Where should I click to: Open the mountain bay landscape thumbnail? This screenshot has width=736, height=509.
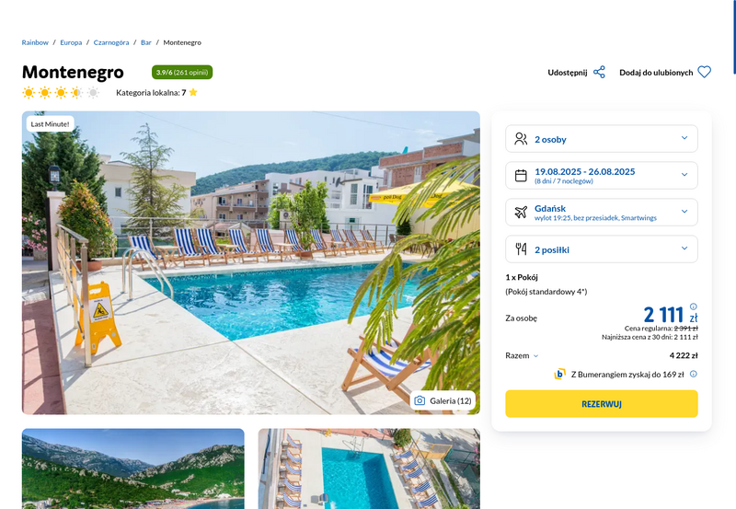pyautogui.click(x=133, y=469)
